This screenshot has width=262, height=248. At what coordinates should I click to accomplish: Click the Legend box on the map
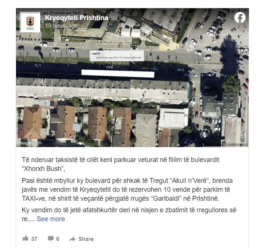tap(117, 56)
